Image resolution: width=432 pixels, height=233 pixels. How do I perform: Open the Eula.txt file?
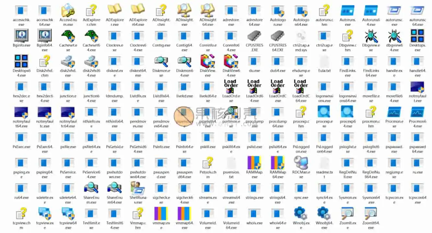(x=324, y=61)
